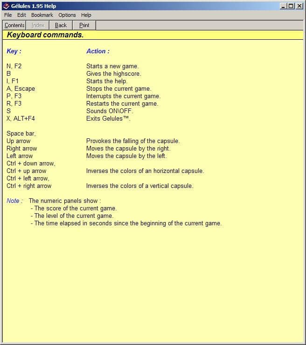
Task: Select 'Moves the capsule by the left.'
Action: 126,156
